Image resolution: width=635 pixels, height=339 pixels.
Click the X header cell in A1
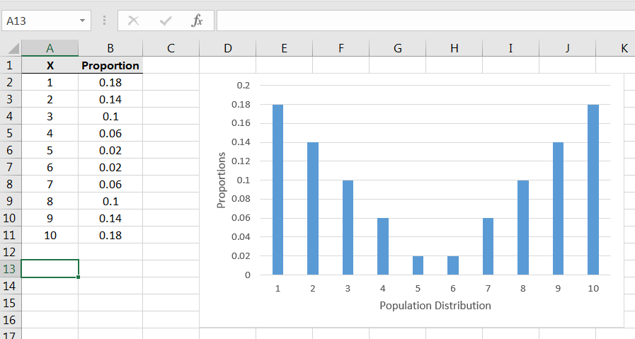pyautogui.click(x=50, y=65)
